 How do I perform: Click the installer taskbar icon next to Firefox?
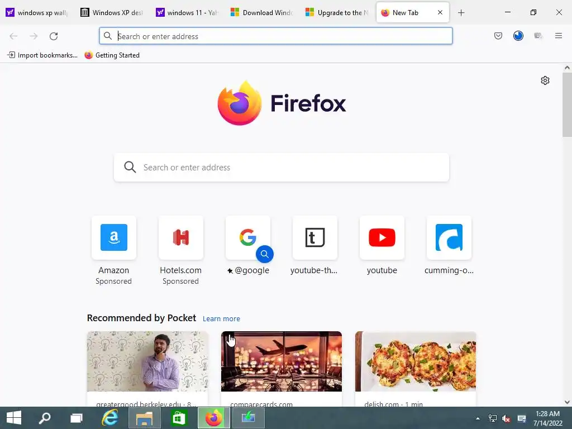click(x=248, y=418)
